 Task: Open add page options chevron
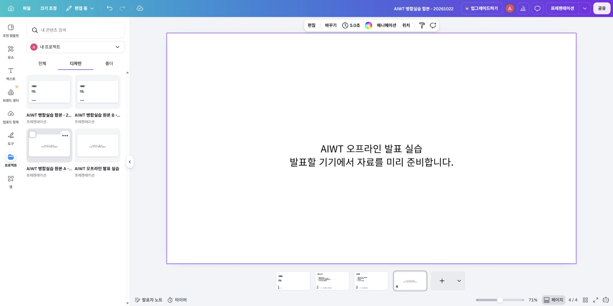(x=459, y=281)
